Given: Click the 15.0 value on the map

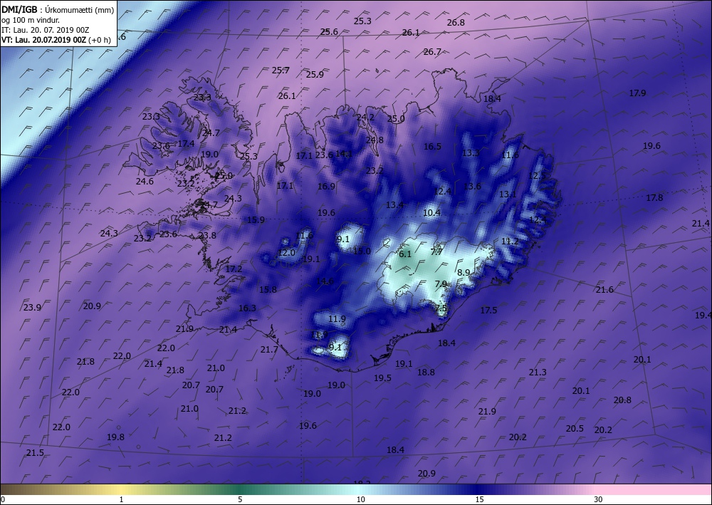Looking at the screenshot, I should pyautogui.click(x=362, y=251).
